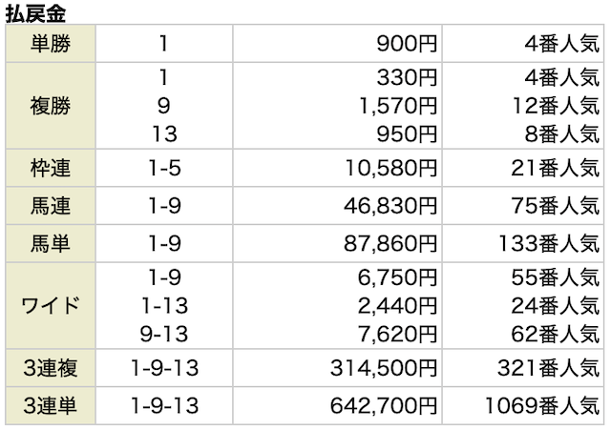Image resolution: width=611 pixels, height=430 pixels.
Task: Click the 900円 payout amount
Action: click(x=406, y=44)
